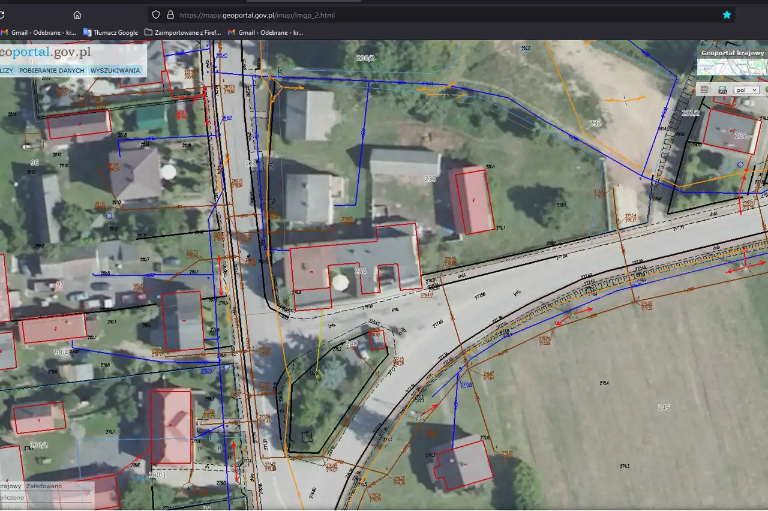Open the map legend icon

pyautogui.click(x=704, y=89)
